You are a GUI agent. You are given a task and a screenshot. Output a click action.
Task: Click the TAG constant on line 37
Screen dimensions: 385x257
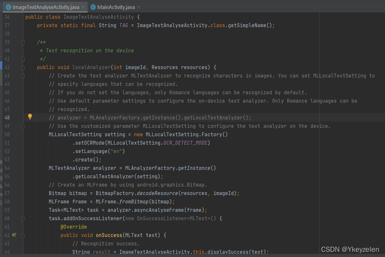124,25
